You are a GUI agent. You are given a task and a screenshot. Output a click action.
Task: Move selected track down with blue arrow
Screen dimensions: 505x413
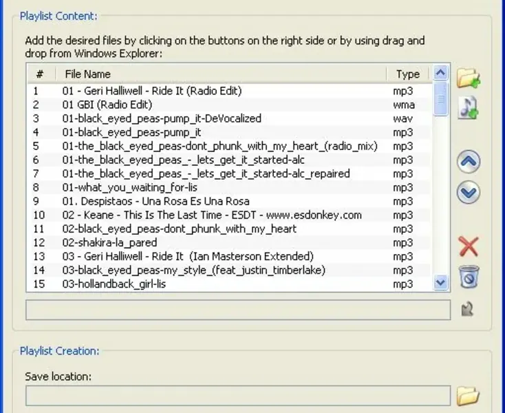[x=469, y=192]
